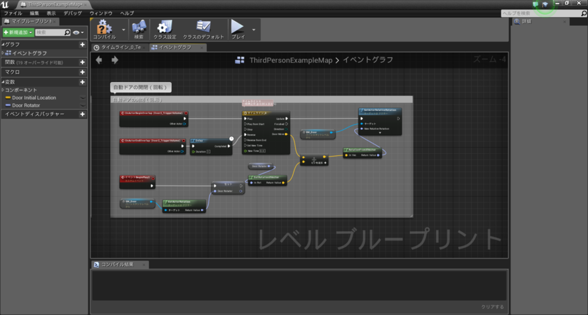
Task: Select the Door Rotator variable
Action: [x=26, y=106]
